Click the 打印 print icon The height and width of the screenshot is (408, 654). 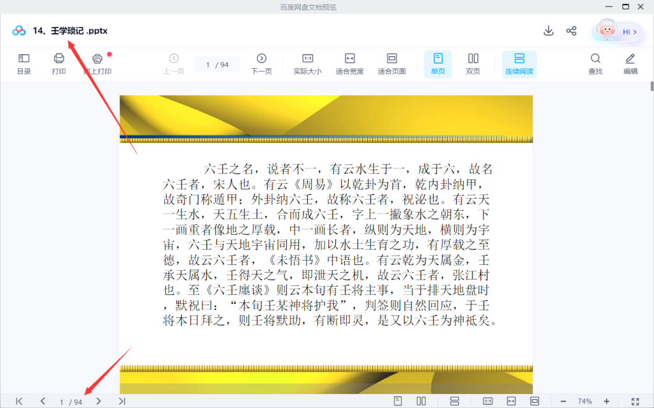pos(59,64)
